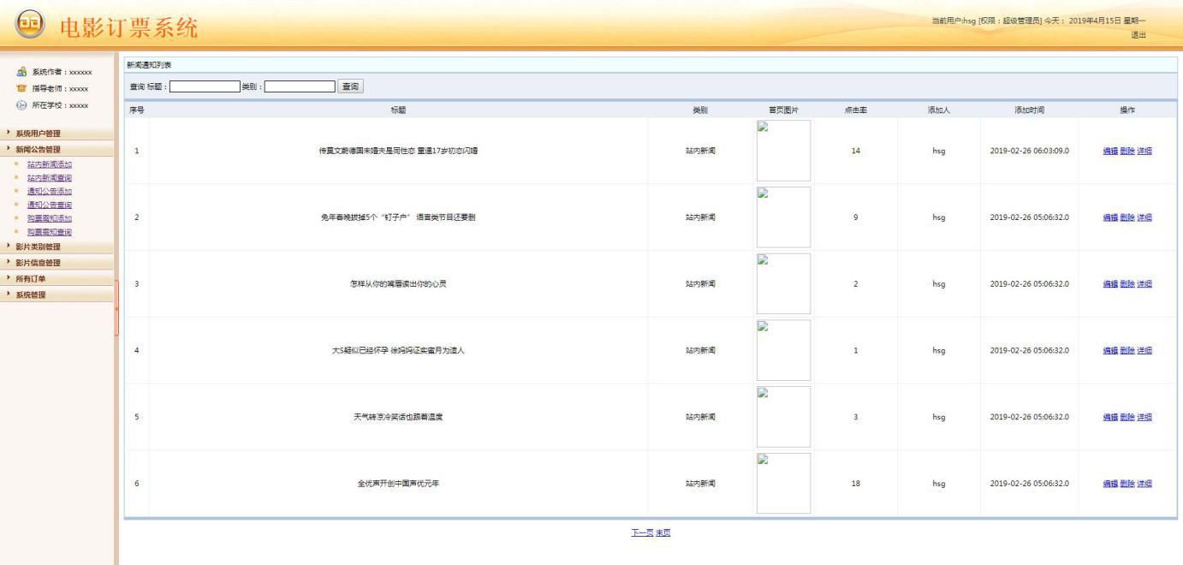Click 编辑 for row 3 news
This screenshot has width=1183, height=565.
[1110, 284]
